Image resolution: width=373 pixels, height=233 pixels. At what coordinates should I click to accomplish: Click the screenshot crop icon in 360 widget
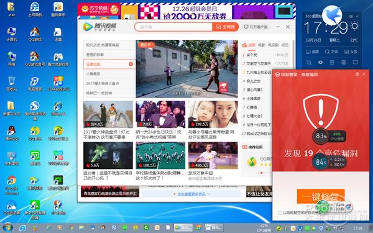click(309, 62)
